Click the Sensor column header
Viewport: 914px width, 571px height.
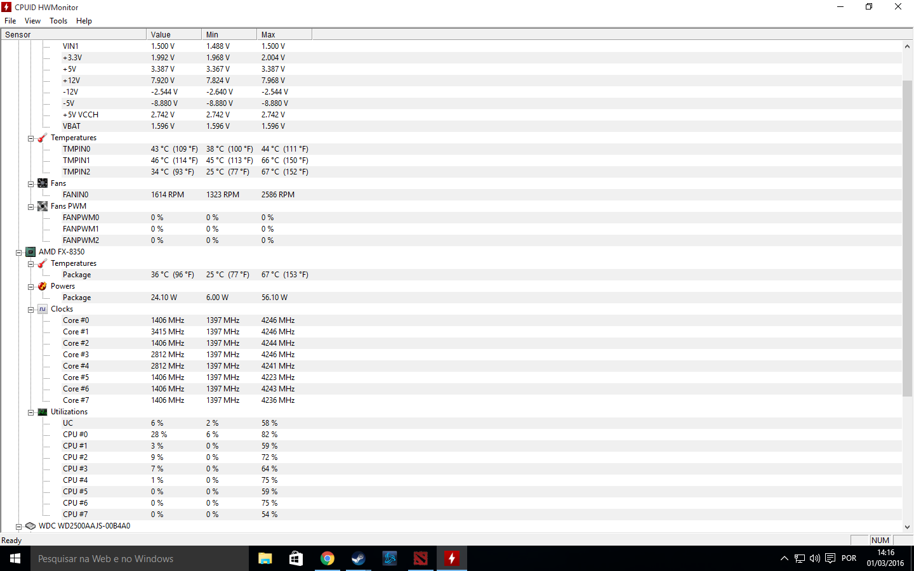(x=74, y=35)
